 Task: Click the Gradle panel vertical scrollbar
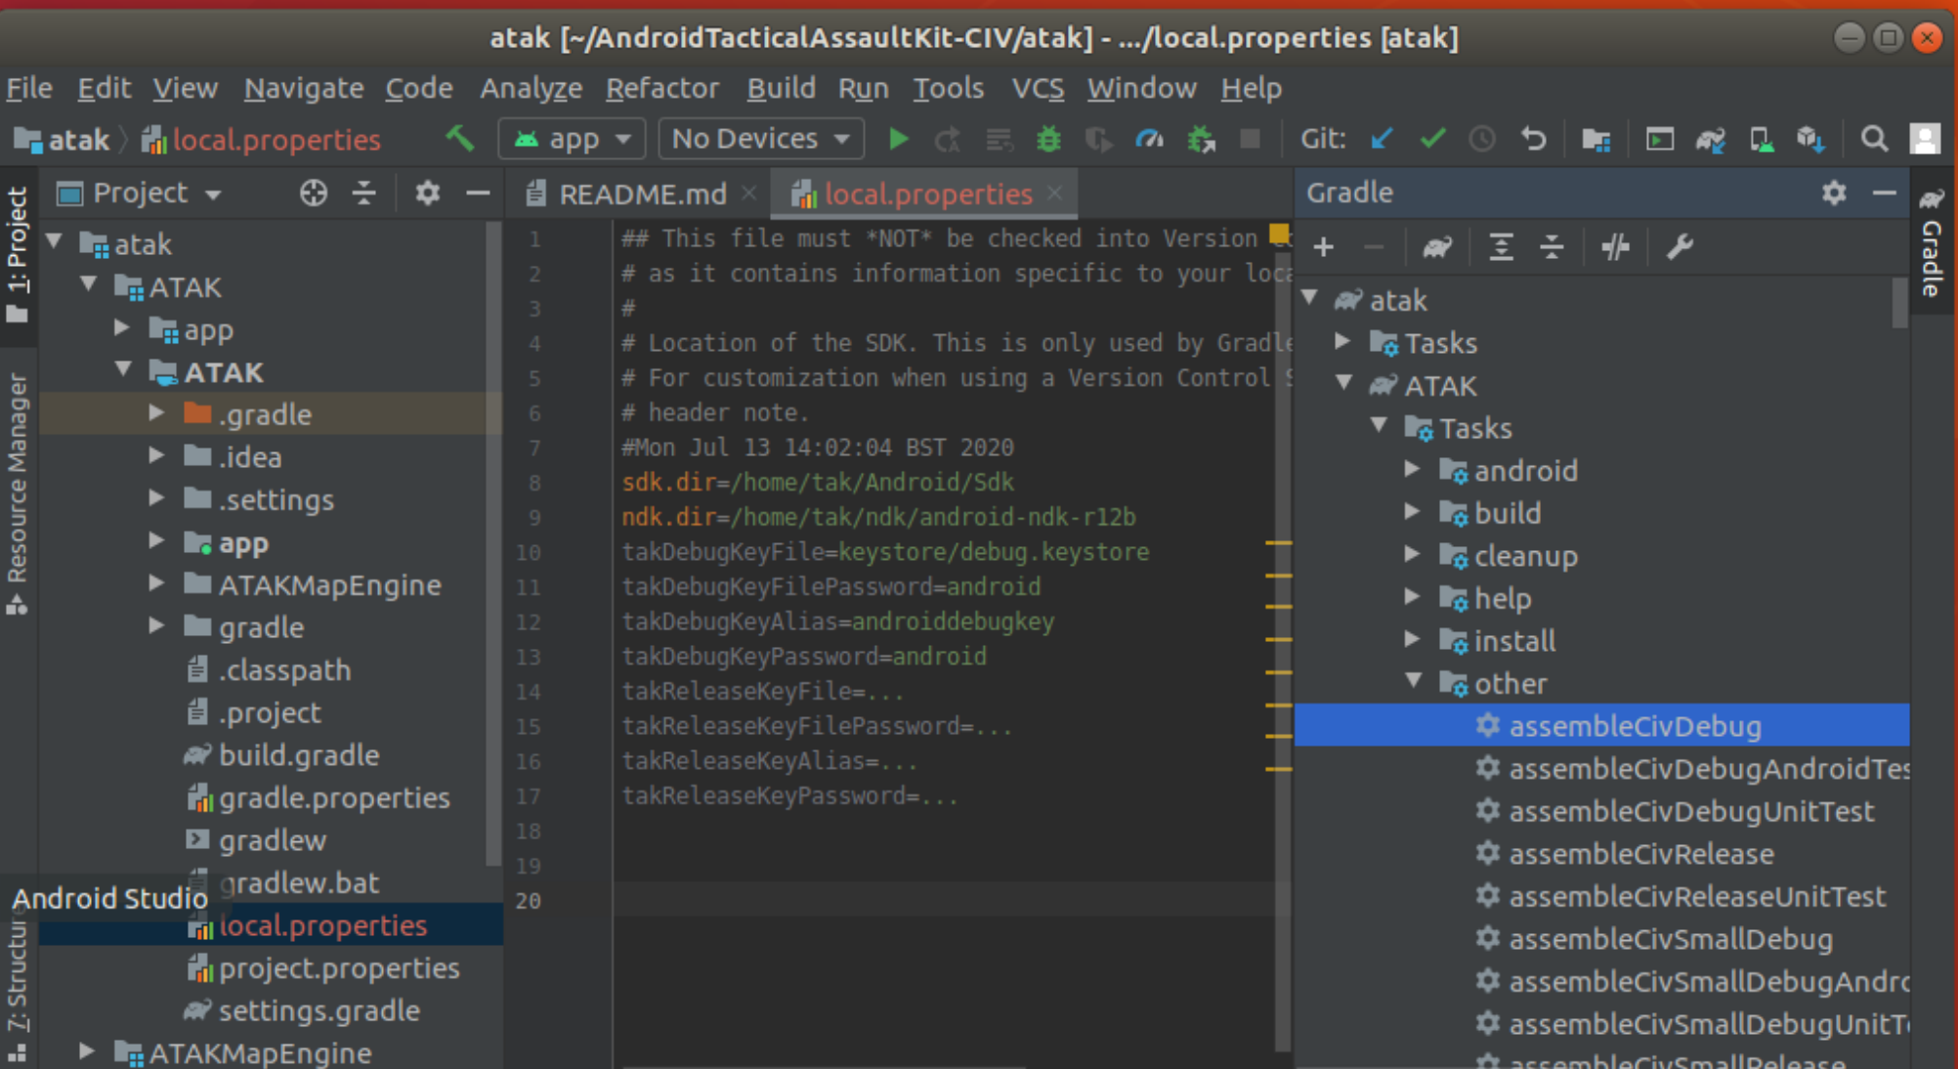pyautogui.click(x=1899, y=303)
